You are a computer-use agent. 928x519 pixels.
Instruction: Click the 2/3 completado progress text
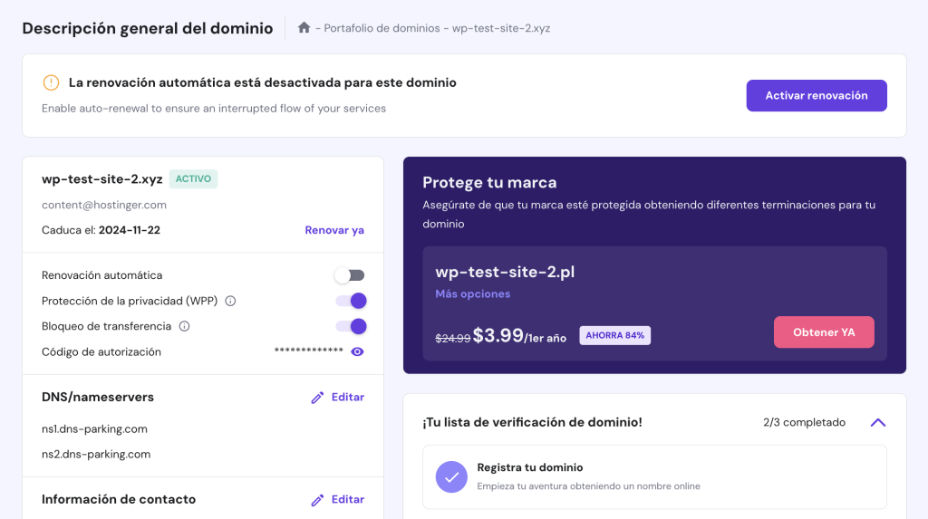804,423
